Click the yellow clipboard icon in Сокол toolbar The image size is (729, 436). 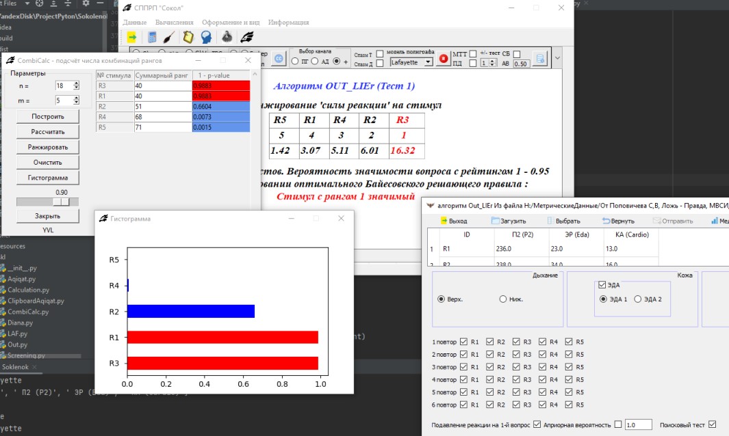tap(188, 37)
